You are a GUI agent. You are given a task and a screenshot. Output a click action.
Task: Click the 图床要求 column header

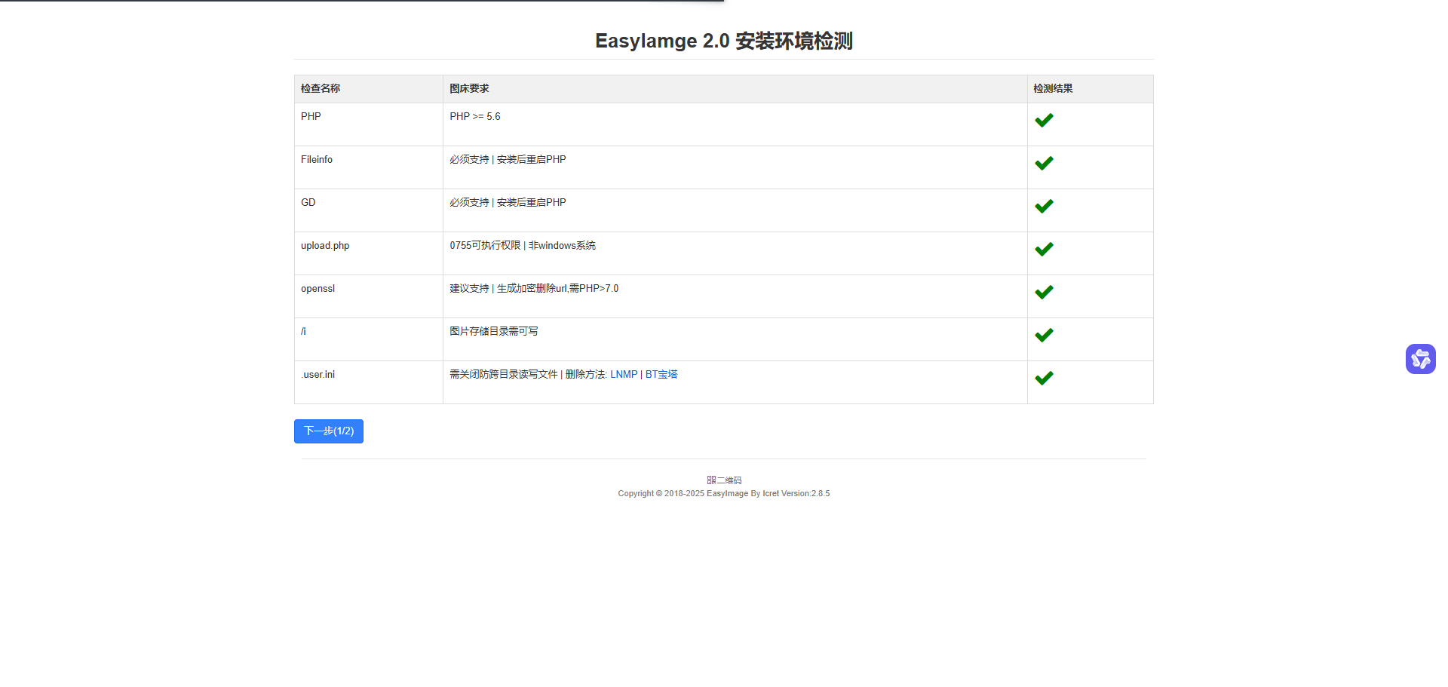tap(468, 88)
